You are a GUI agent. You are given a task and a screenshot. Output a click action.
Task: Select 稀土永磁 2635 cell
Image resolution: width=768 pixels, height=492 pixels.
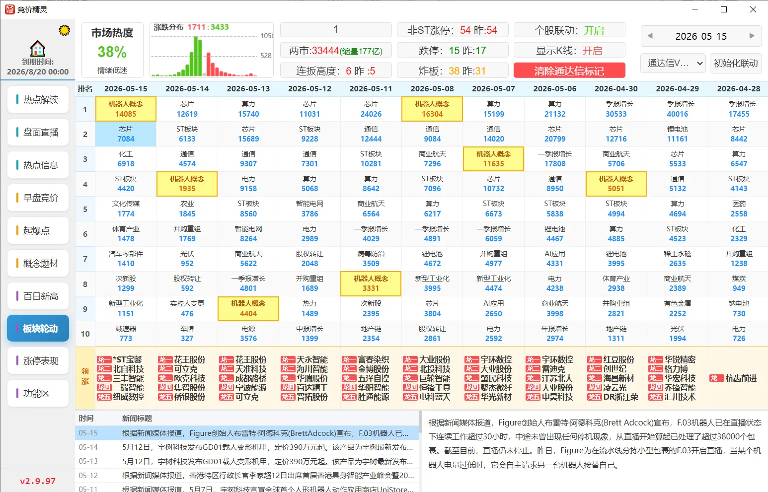coord(677,259)
